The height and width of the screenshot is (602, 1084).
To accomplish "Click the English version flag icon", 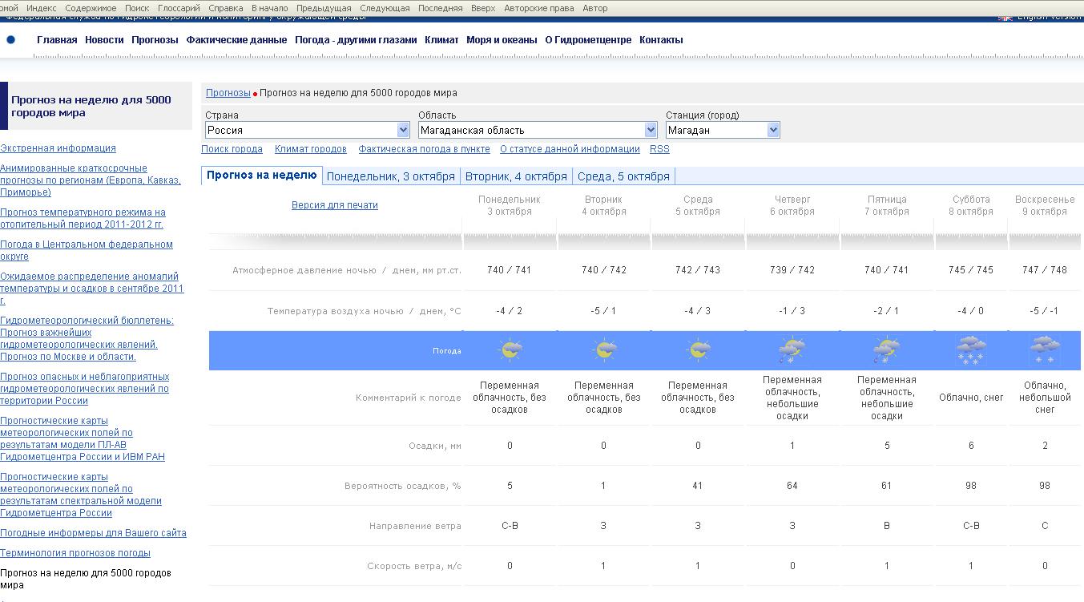I will [x=1005, y=18].
